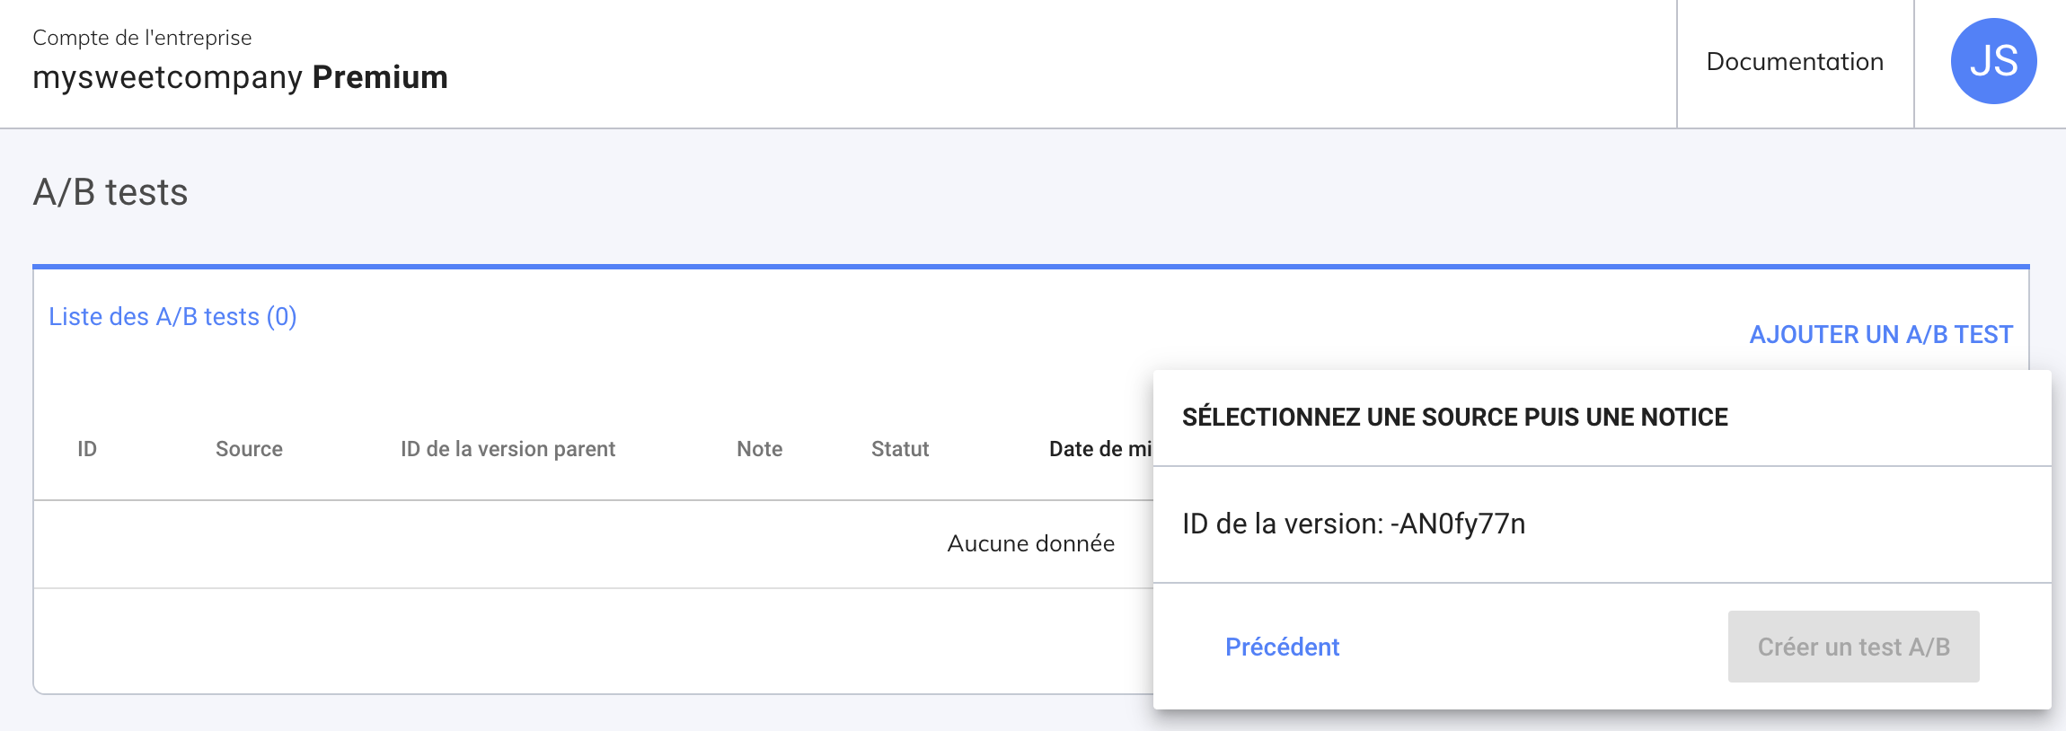Click the Aucune donnée empty row
The image size is (2066, 731).
[1030, 543]
